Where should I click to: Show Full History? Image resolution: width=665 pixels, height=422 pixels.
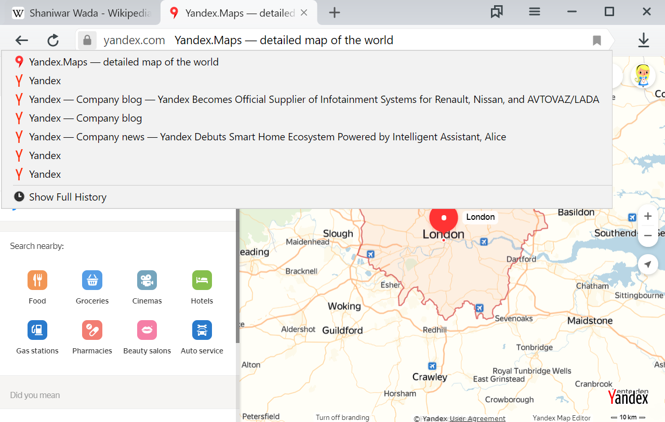307,197
